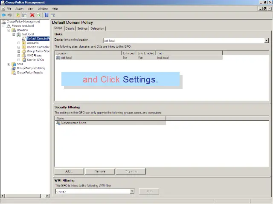Click the Starter GPOs folder icon
The height and width of the screenshot is (204, 273).
pyautogui.click(x=24, y=60)
